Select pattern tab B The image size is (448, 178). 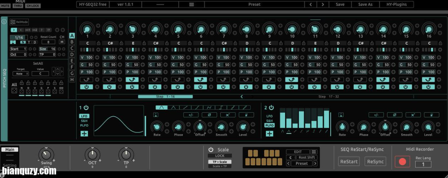tap(72, 42)
